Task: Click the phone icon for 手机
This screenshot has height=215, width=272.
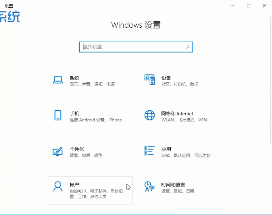Action: pyautogui.click(x=58, y=115)
